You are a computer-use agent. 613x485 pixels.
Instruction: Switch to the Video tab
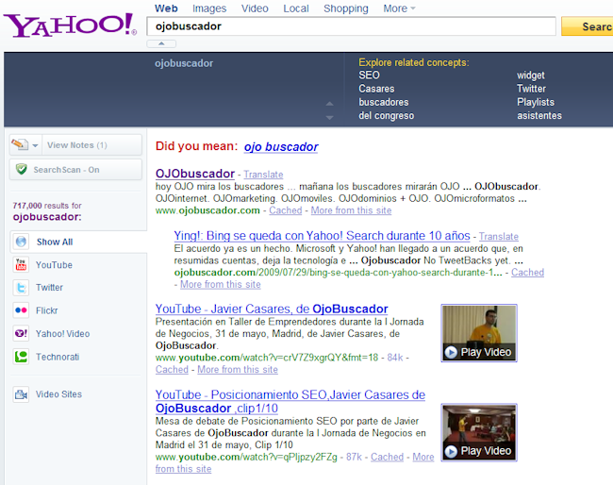coord(255,8)
